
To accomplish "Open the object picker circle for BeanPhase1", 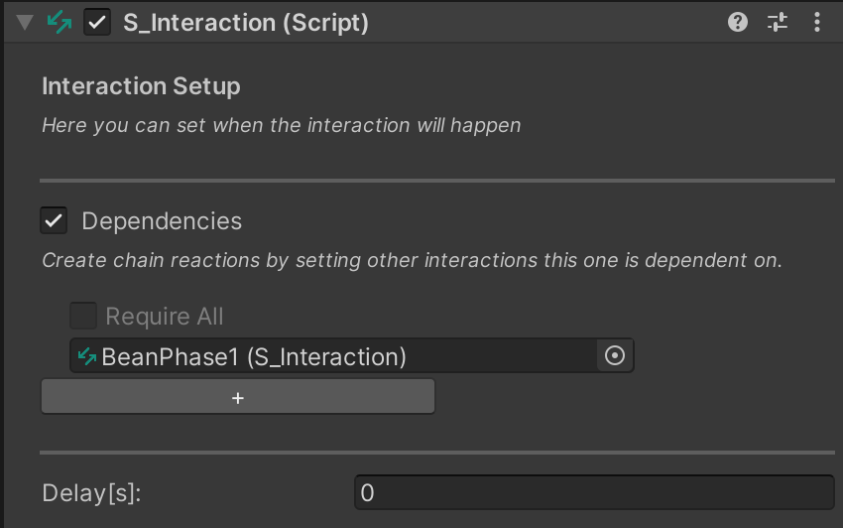I will 615,356.
